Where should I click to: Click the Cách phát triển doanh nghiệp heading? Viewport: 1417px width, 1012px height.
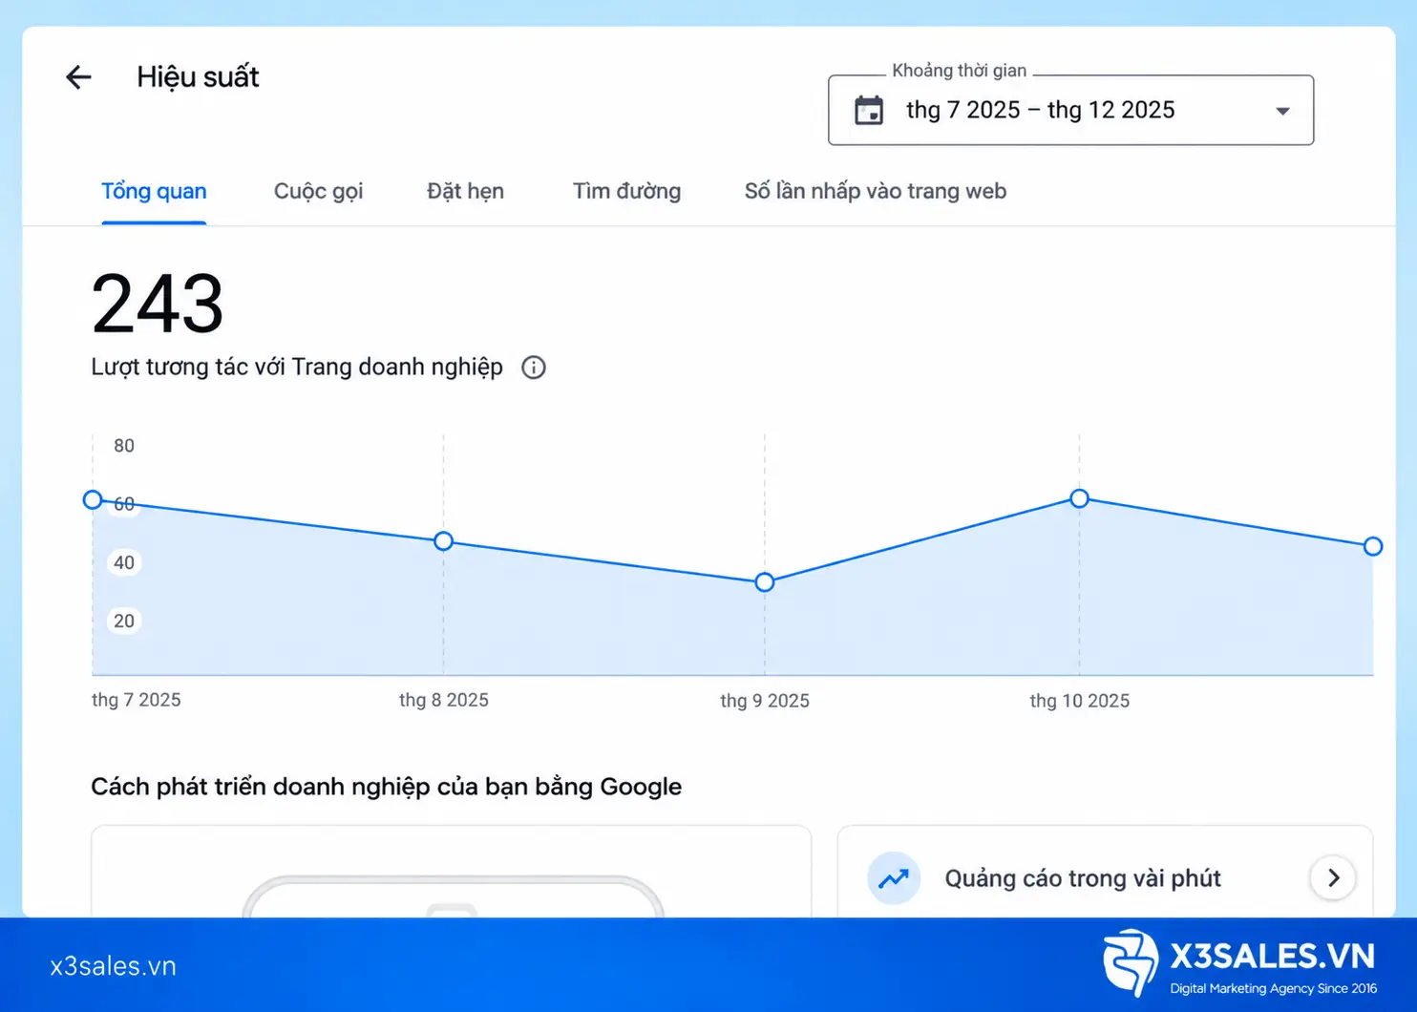coord(386,787)
